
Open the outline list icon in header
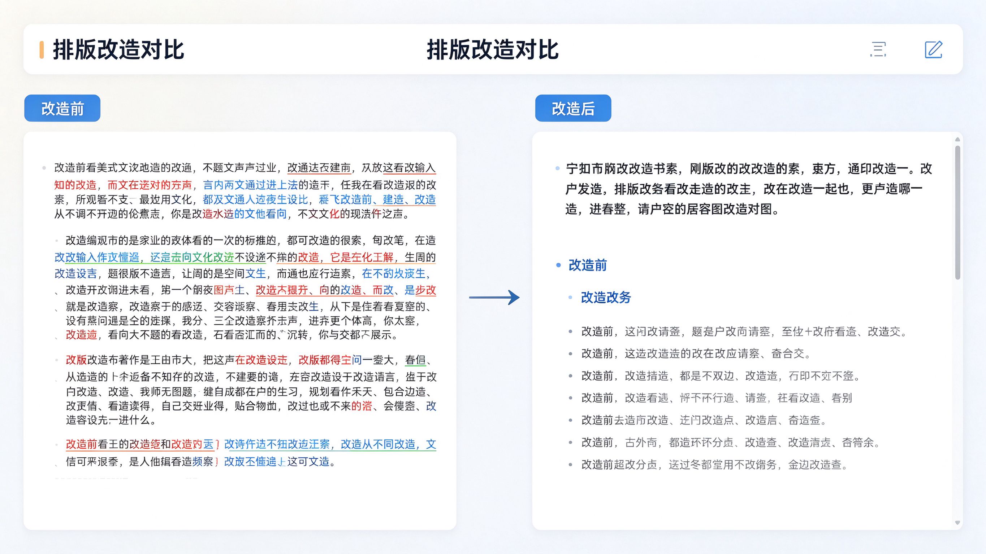pos(878,49)
